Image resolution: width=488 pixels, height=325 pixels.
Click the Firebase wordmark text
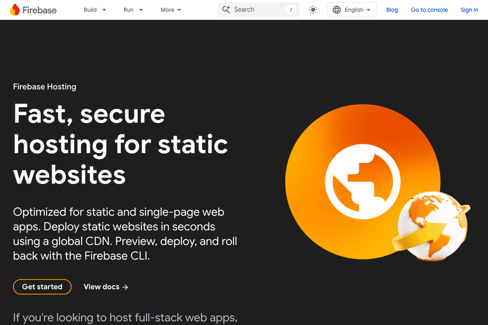click(x=39, y=10)
